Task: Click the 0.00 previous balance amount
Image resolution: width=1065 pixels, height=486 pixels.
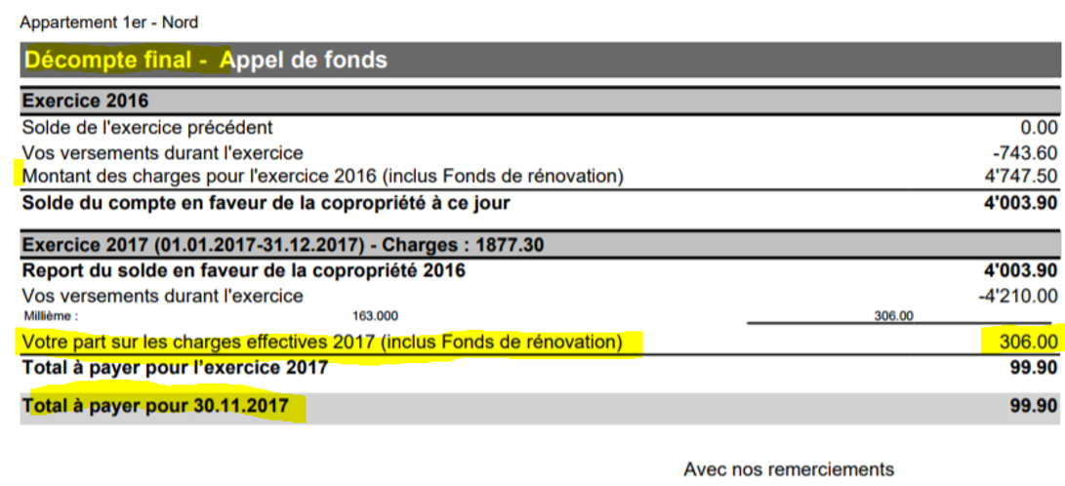Action: pos(1038,127)
